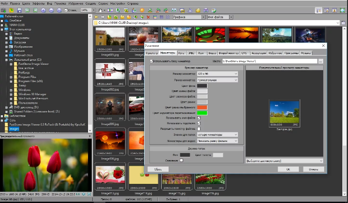Click the open folder icon in top toolbar
The height and width of the screenshot is (203, 348).
click(11, 10)
